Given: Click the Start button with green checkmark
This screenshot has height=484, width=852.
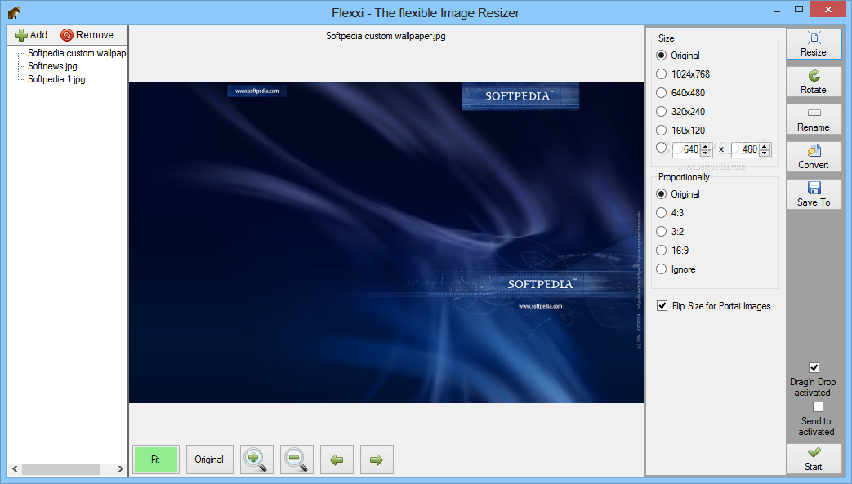Looking at the screenshot, I should pyautogui.click(x=814, y=459).
